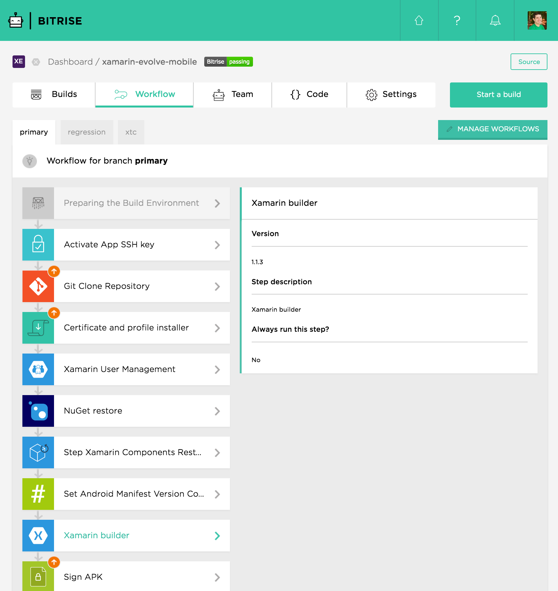The image size is (558, 591).
Task: Expand Git Clone Repository chevron
Action: (217, 286)
